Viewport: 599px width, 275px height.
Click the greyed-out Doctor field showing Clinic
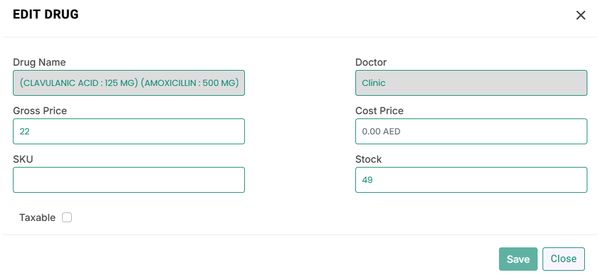point(471,83)
